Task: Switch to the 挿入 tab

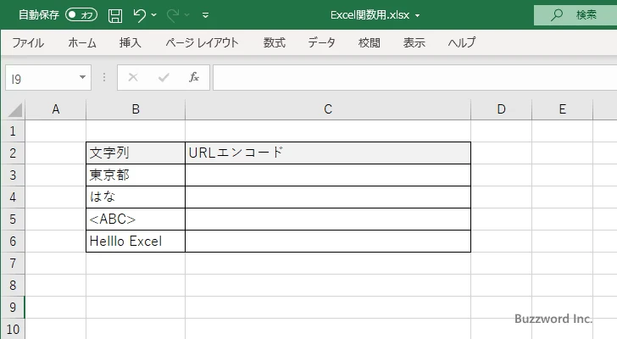Action: [x=131, y=42]
